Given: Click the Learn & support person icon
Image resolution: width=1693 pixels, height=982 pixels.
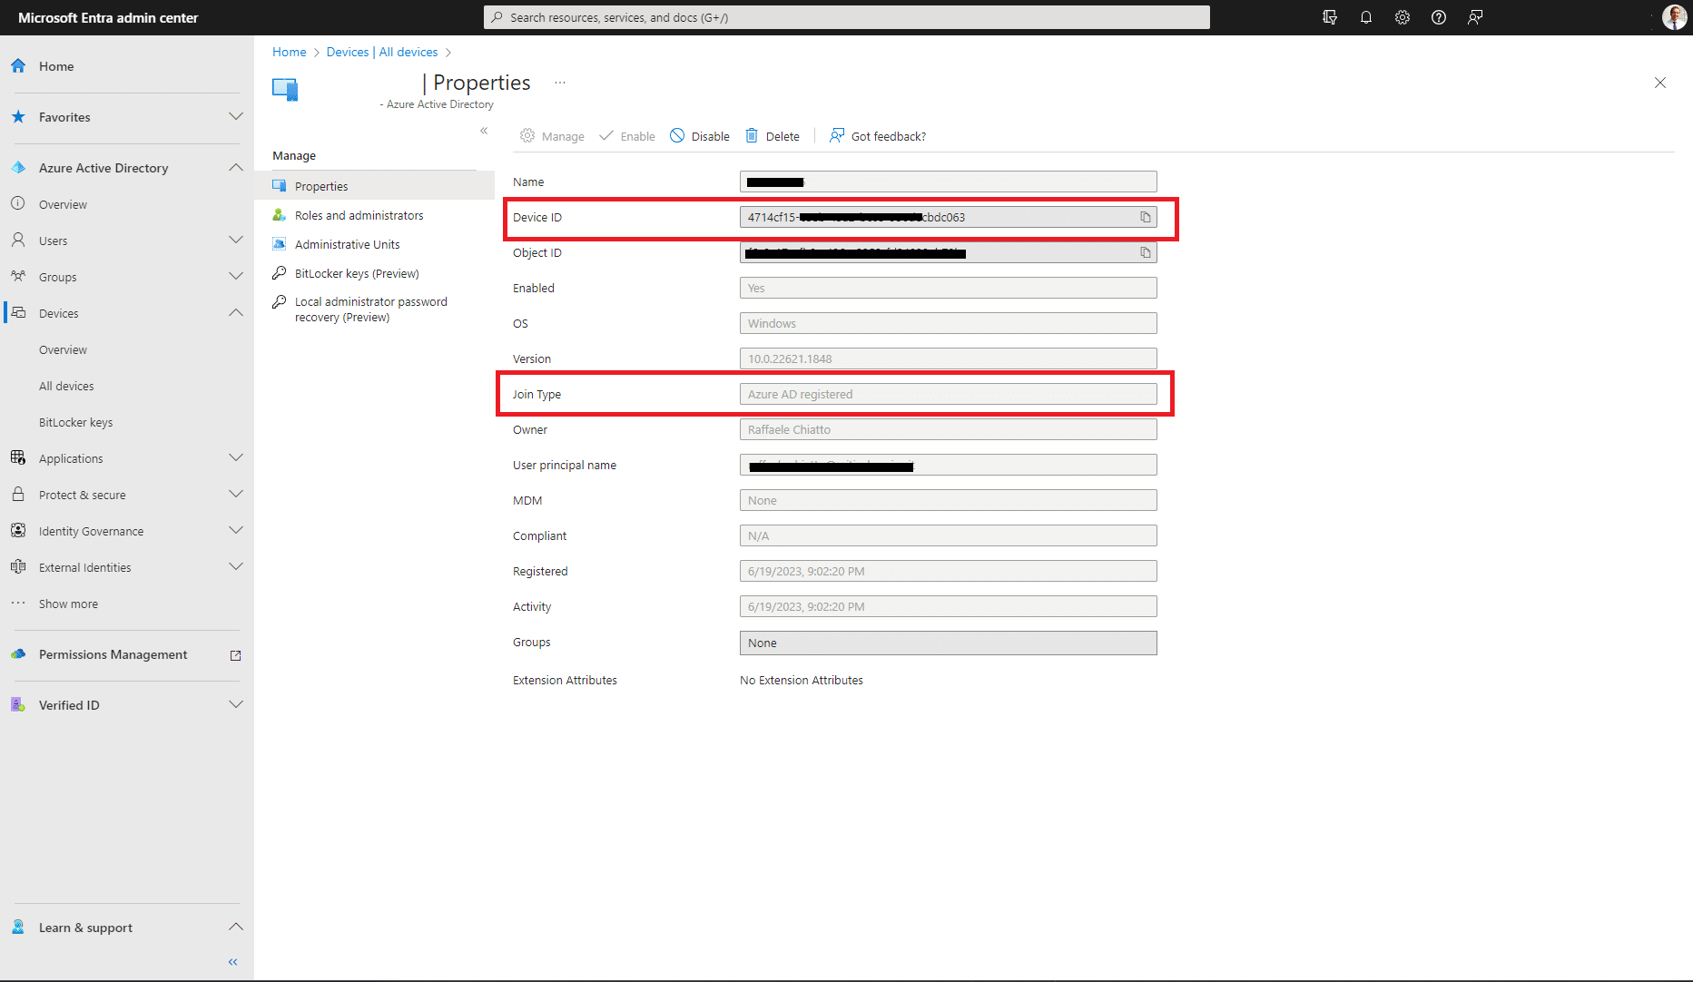Looking at the screenshot, I should pos(18,927).
